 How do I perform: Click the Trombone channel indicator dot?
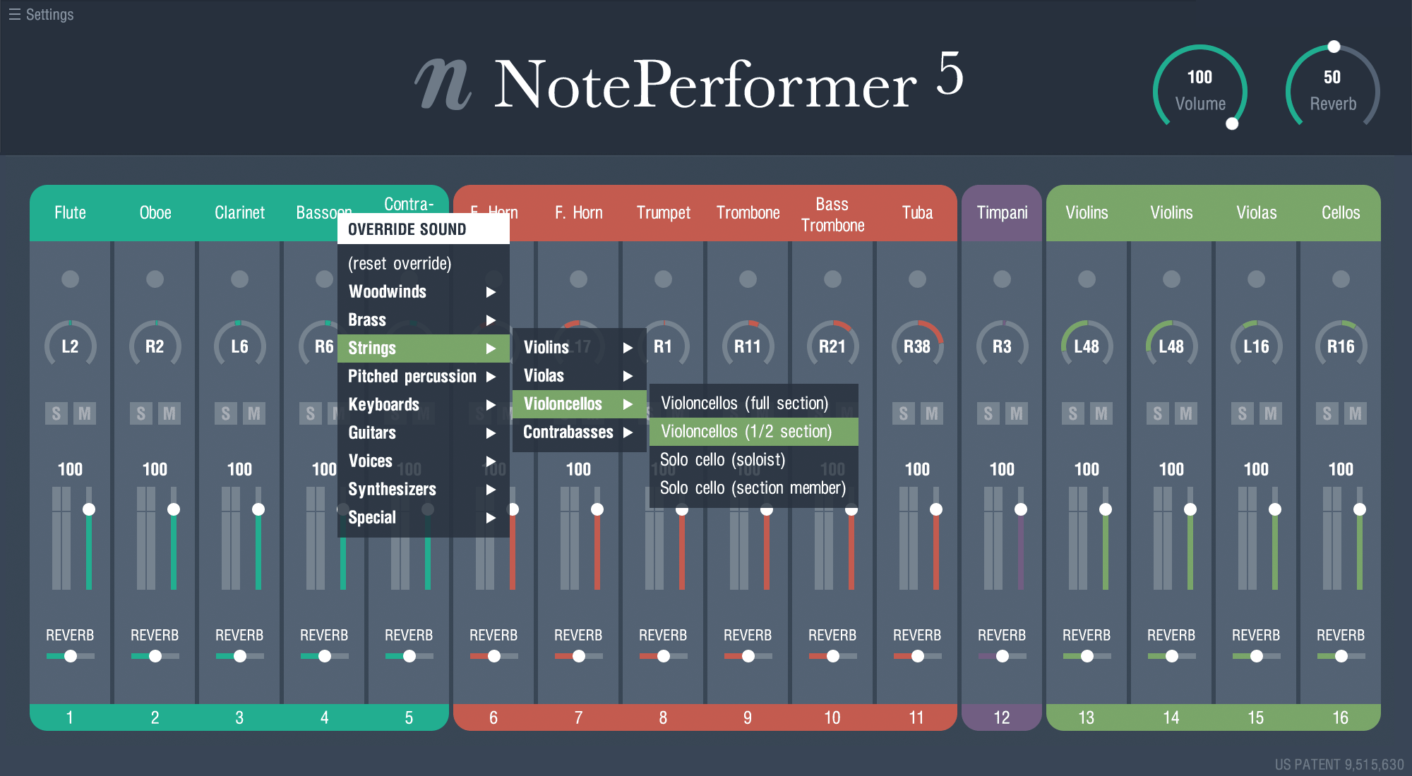(748, 279)
